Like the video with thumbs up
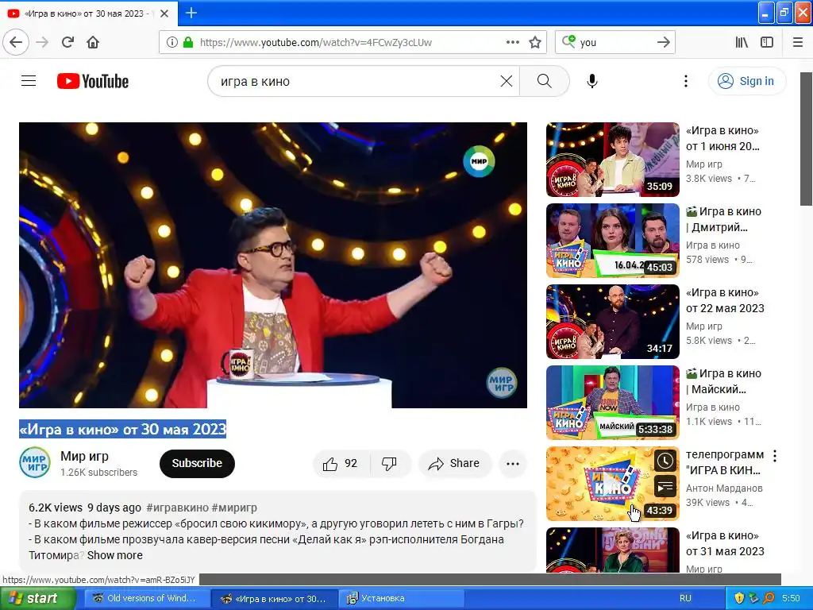This screenshot has width=813, height=610. pyautogui.click(x=341, y=463)
